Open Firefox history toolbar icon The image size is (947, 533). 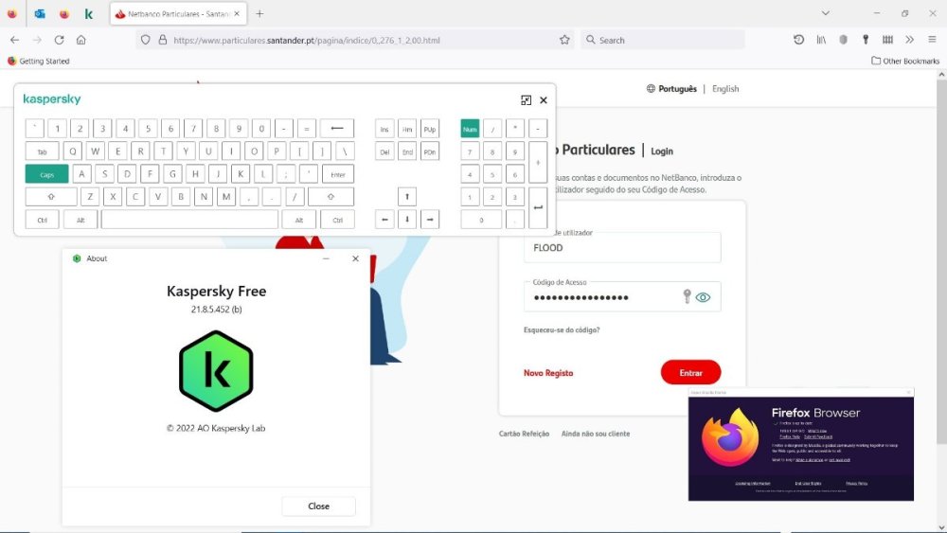point(798,40)
